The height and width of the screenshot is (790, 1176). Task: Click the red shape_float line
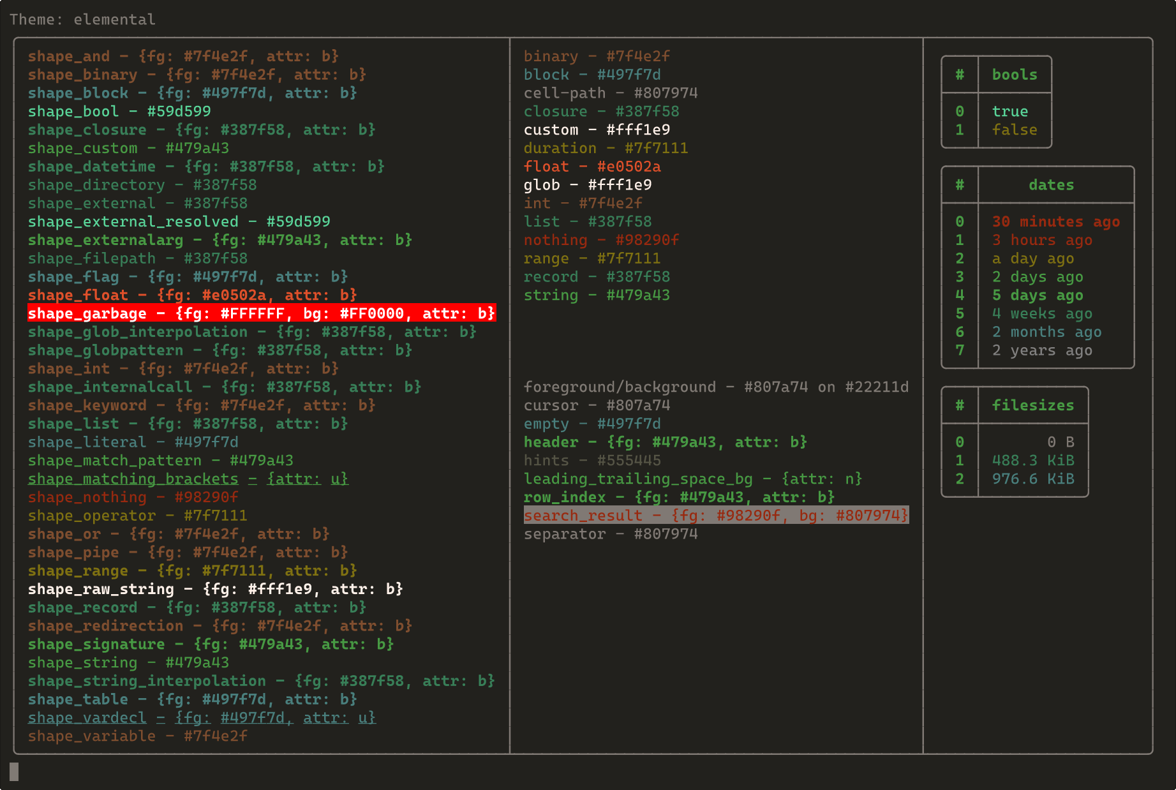pos(193,295)
